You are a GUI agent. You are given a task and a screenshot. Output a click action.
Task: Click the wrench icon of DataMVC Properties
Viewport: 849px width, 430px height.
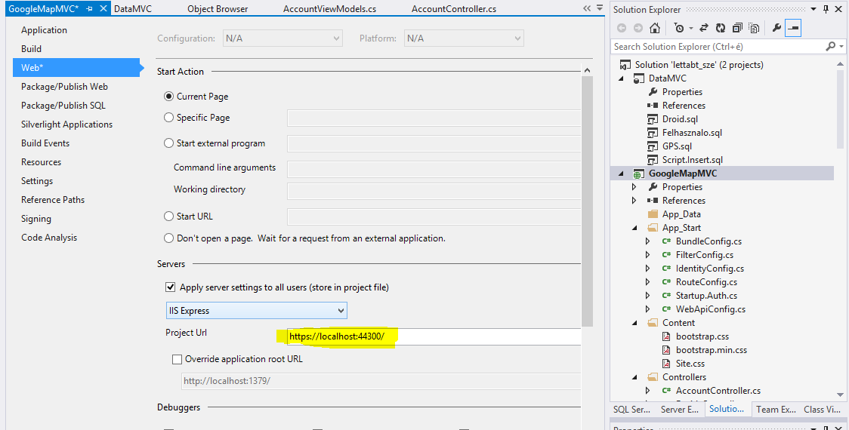coord(653,92)
